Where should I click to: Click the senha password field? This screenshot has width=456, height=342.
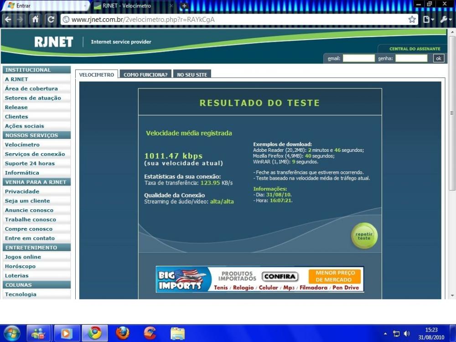point(411,58)
